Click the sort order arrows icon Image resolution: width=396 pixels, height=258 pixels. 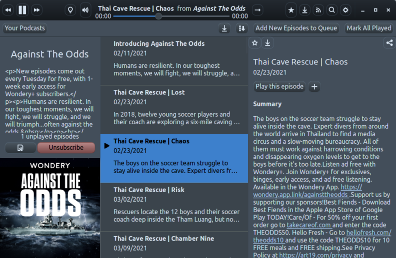point(241,28)
